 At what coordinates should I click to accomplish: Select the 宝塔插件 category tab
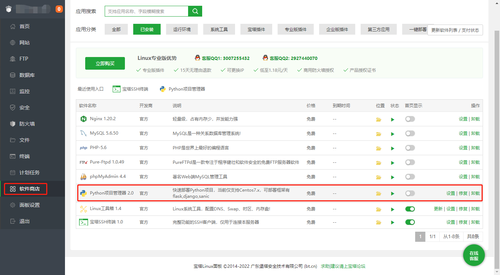coord(256,29)
